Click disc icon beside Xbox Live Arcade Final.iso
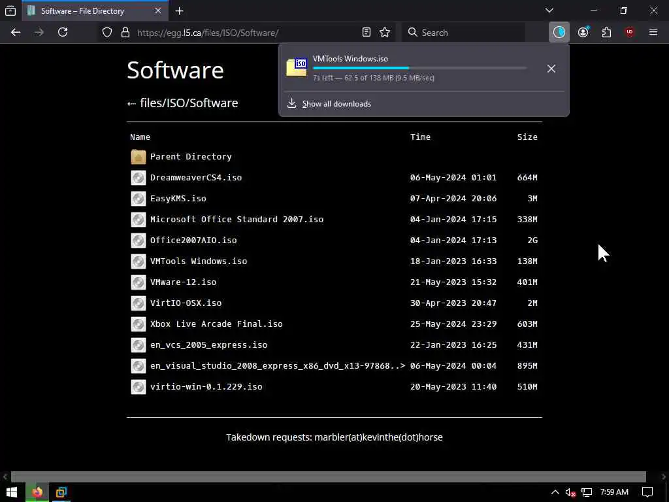Screen dimensions: 669x502 [139, 324]
